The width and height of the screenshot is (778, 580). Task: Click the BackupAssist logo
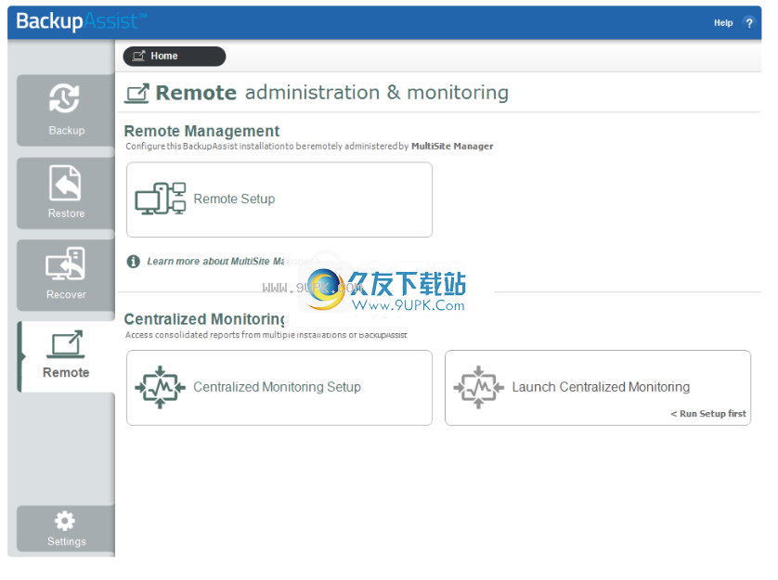[x=82, y=21]
